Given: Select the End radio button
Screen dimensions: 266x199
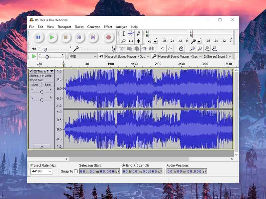Looking at the screenshot, I should pyautogui.click(x=124, y=165).
